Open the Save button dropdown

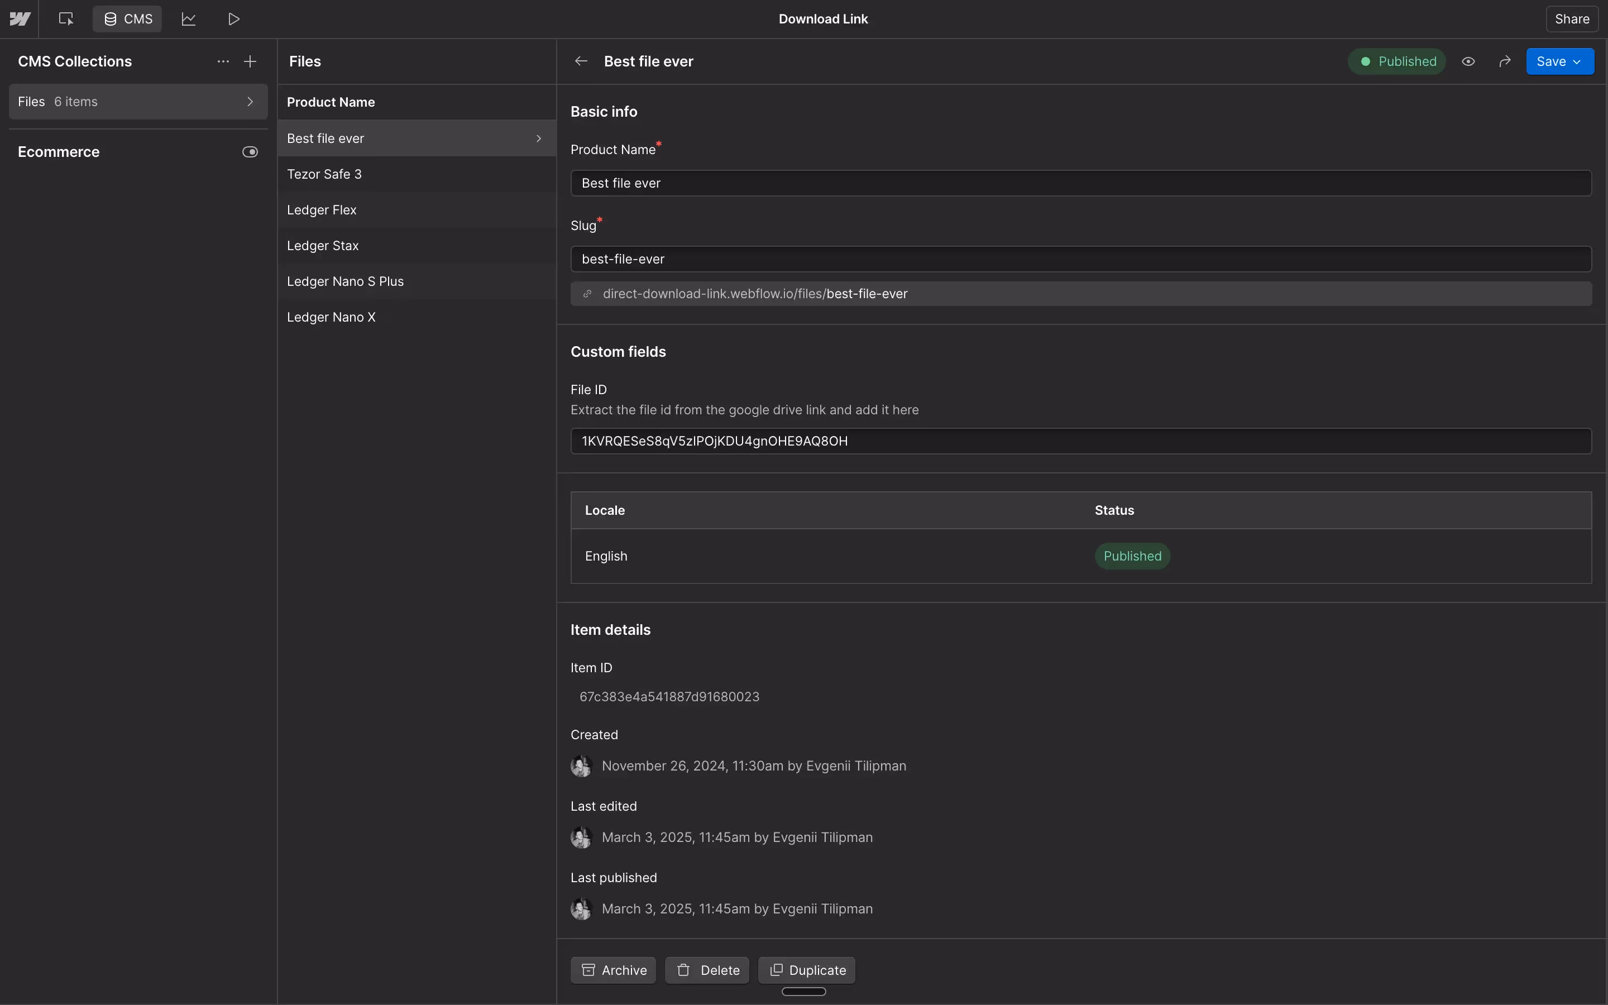1577,61
